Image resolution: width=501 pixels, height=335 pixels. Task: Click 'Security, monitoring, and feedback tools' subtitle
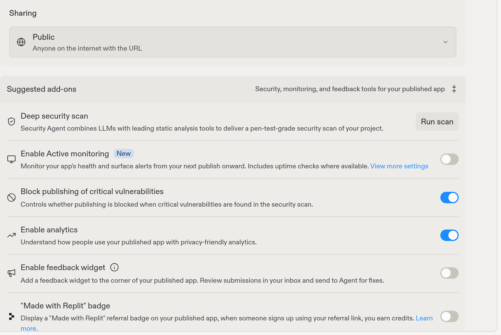pos(350,89)
